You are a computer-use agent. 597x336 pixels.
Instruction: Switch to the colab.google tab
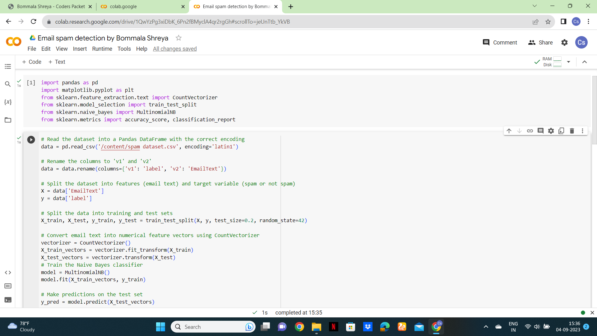point(142,7)
